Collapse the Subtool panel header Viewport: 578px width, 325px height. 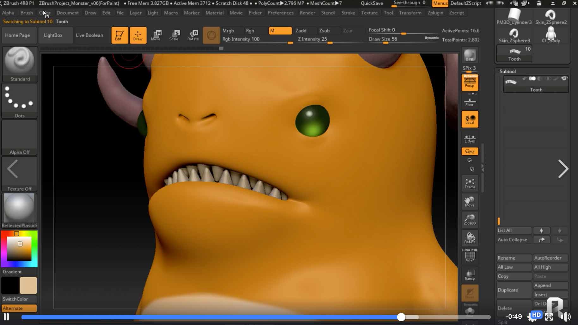click(x=507, y=71)
